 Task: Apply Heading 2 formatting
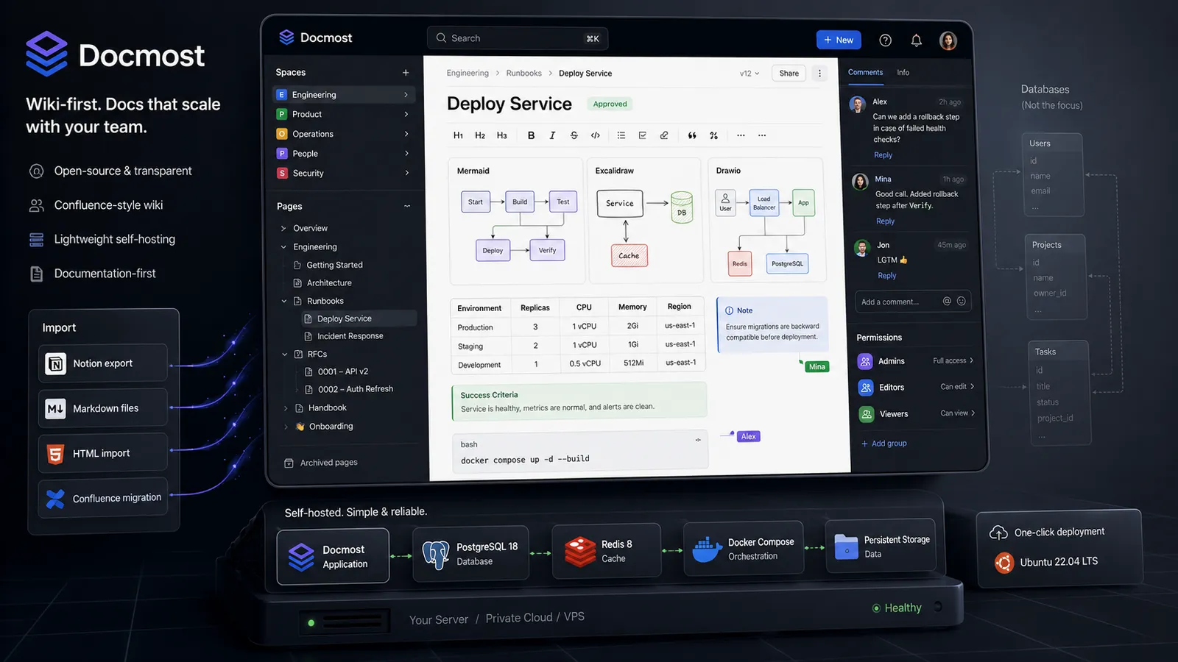pos(480,135)
